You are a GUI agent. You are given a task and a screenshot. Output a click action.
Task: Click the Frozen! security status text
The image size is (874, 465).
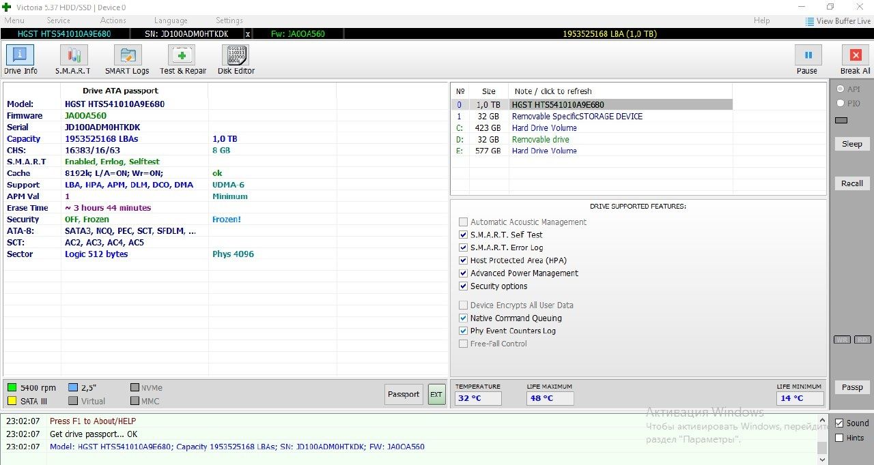227,220
